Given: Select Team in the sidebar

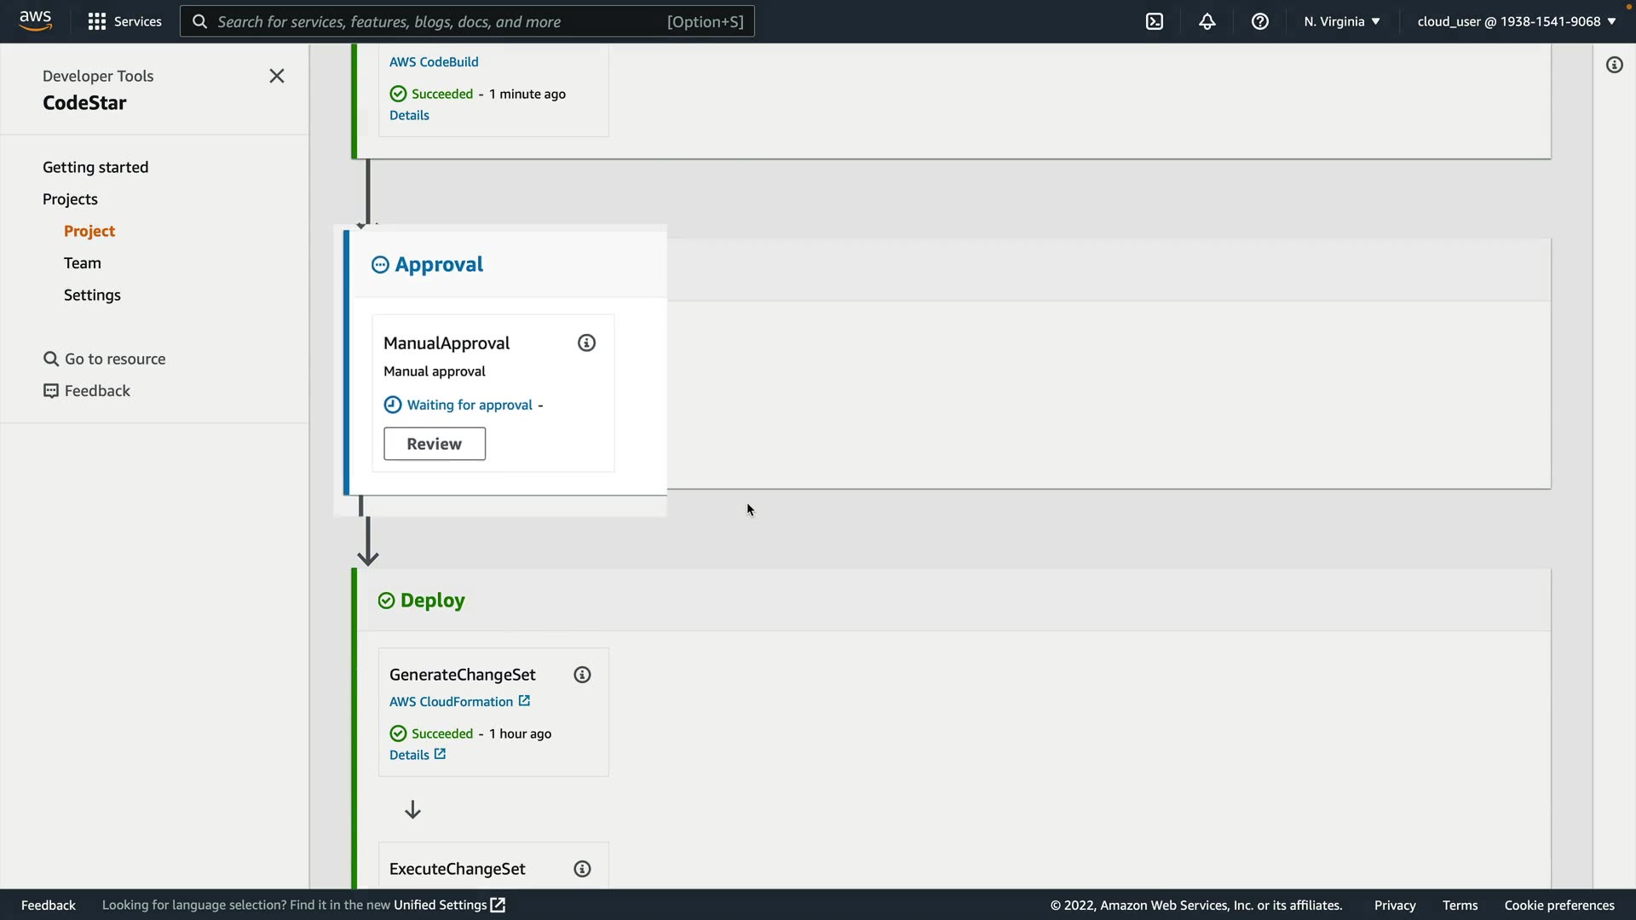Looking at the screenshot, I should coord(82,263).
